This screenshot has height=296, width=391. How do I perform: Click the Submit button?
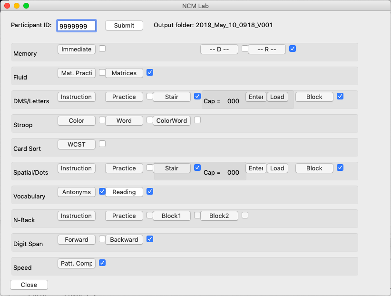[x=124, y=25]
